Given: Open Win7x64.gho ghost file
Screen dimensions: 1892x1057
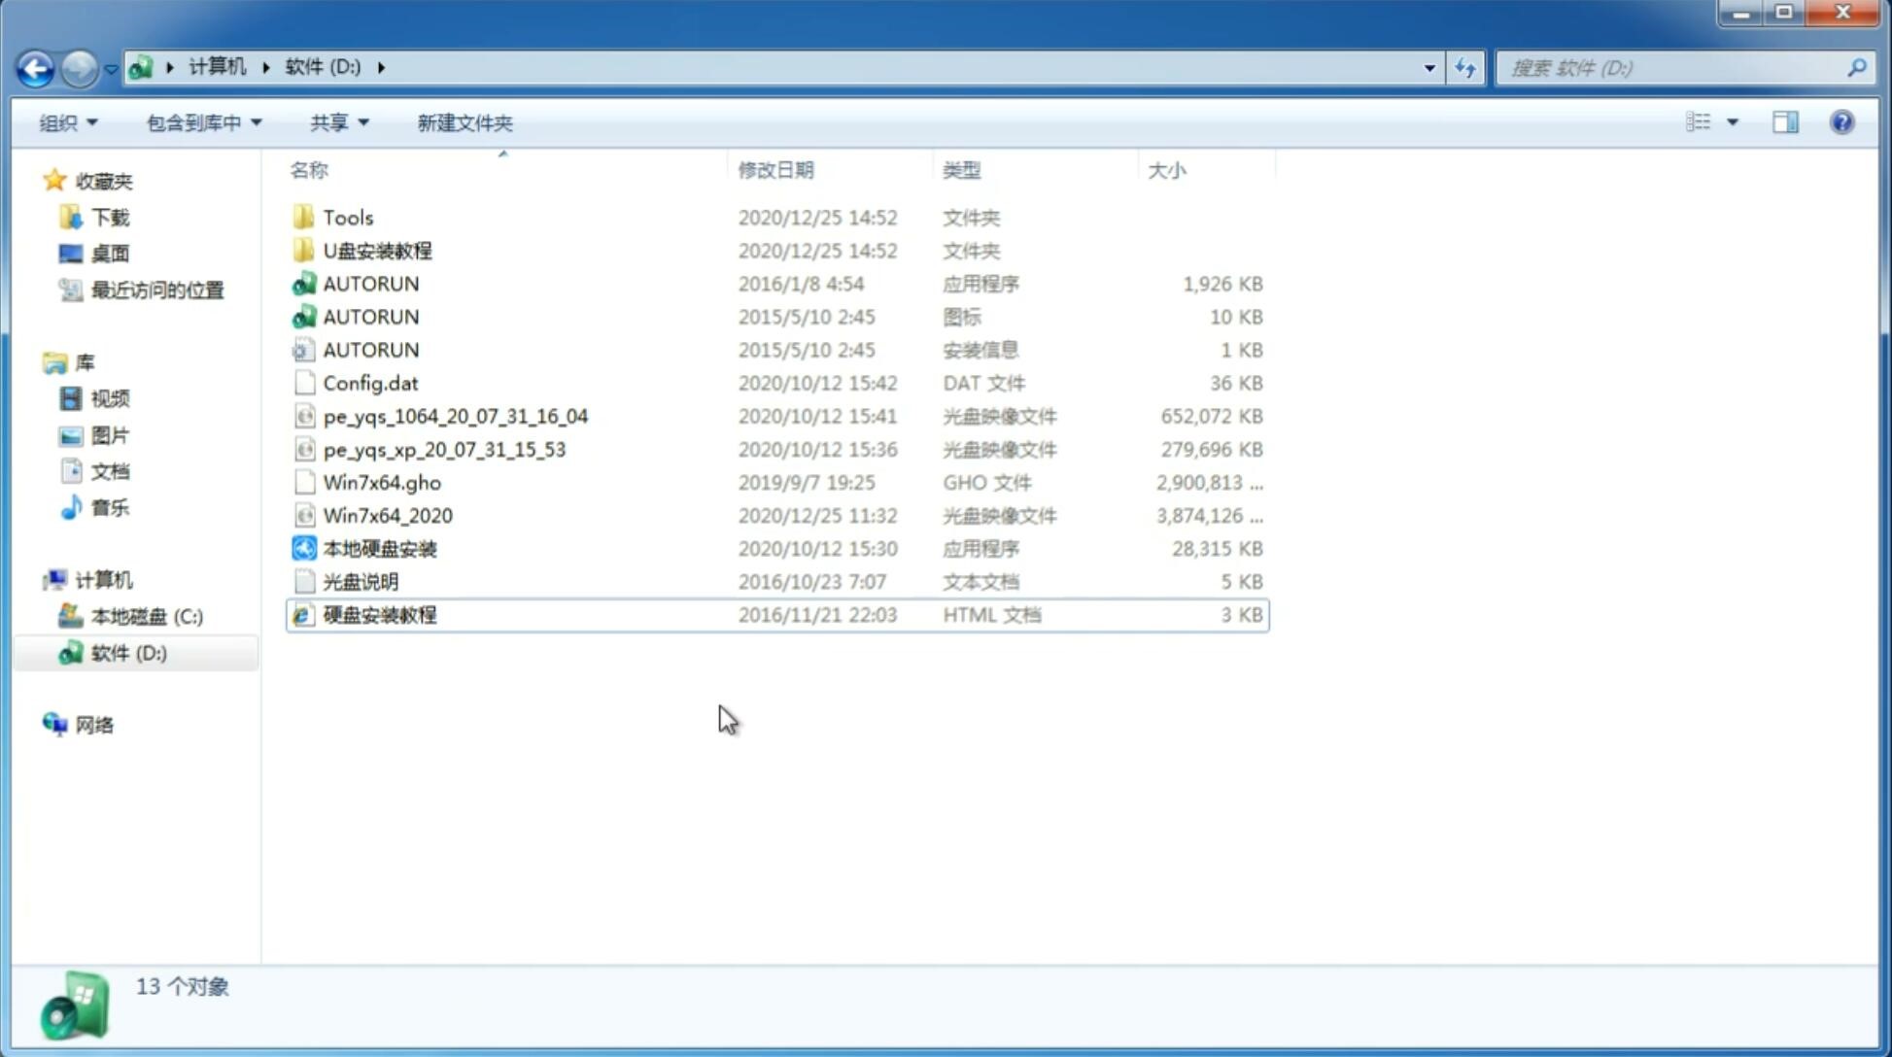Looking at the screenshot, I should [379, 482].
